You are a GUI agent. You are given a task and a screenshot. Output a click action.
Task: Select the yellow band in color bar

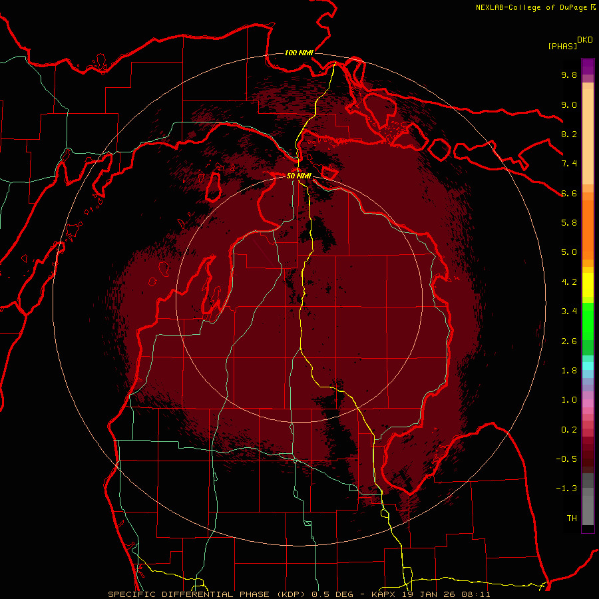[588, 285]
